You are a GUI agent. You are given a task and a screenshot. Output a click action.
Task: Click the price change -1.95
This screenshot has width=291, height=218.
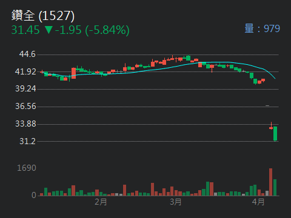tap(69, 30)
